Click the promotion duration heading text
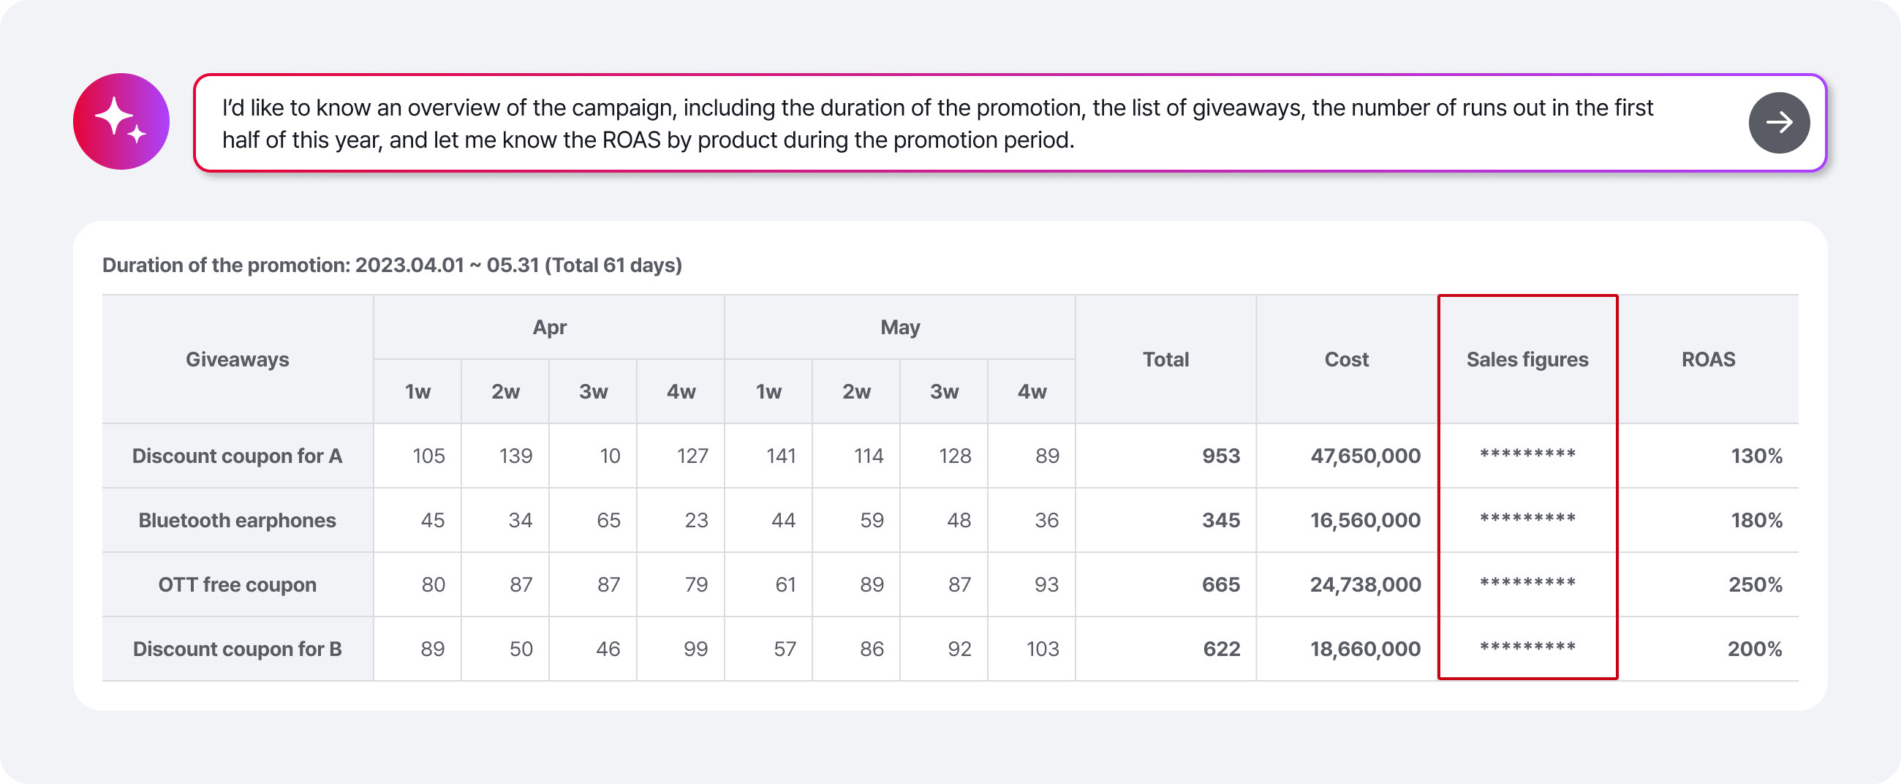The image size is (1901, 784). tap(392, 265)
